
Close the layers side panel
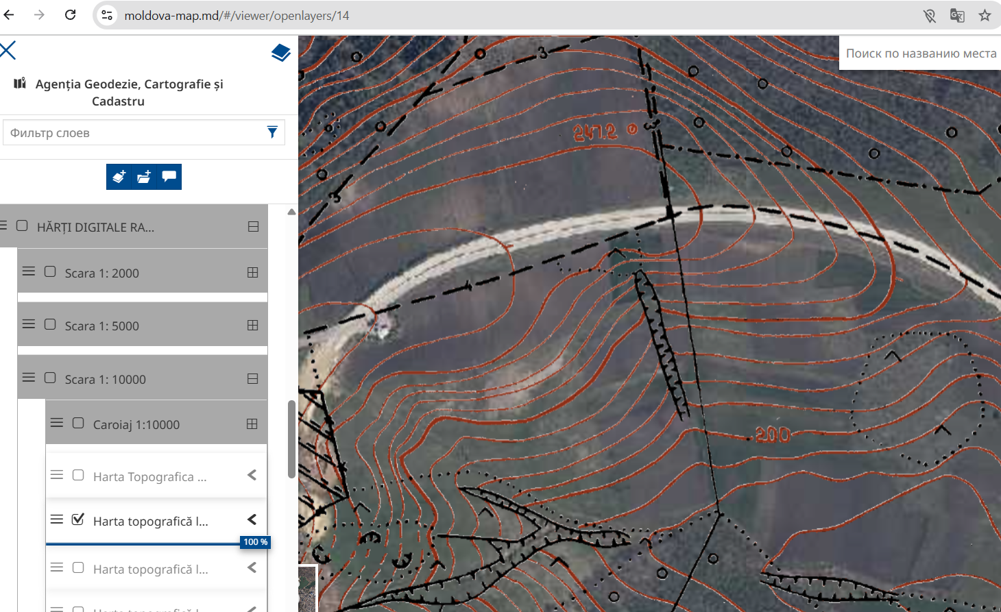[x=8, y=50]
